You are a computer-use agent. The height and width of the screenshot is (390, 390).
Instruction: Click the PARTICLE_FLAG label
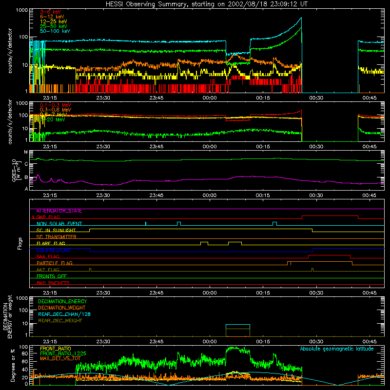55,263
